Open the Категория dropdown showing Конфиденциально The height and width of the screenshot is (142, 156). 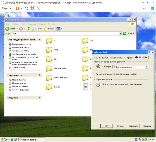click(x=130, y=67)
